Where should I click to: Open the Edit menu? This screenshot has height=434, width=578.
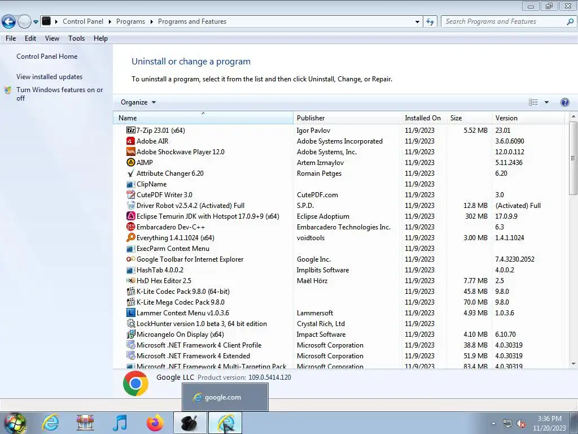tap(30, 38)
